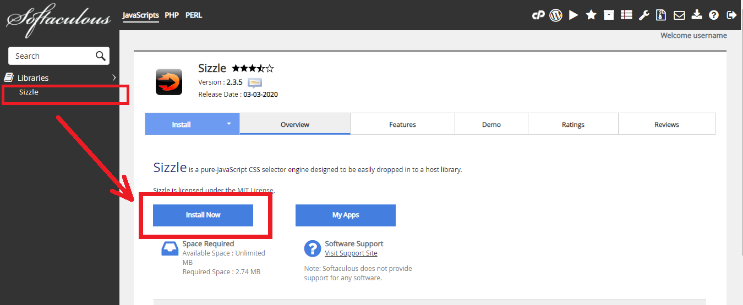This screenshot has width=743, height=305.
Task: Open cPanel via the cP icon
Action: [x=538, y=15]
